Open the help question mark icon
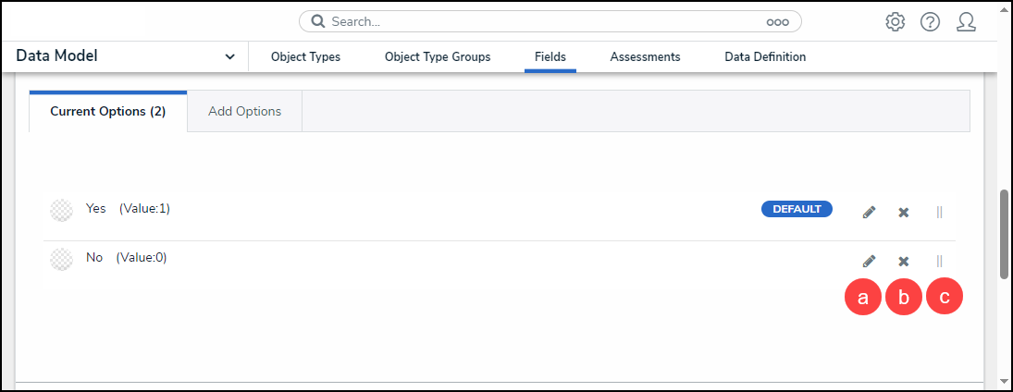Viewport: 1013px width, 392px height. click(930, 21)
